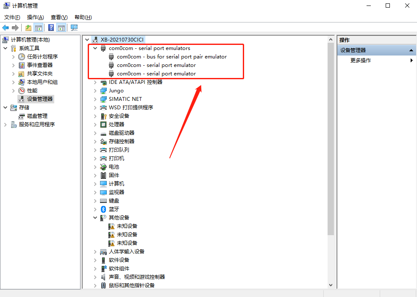The image size is (417, 297).
Task: Select the WSD 打印提供程序 category
Action: coord(131,108)
